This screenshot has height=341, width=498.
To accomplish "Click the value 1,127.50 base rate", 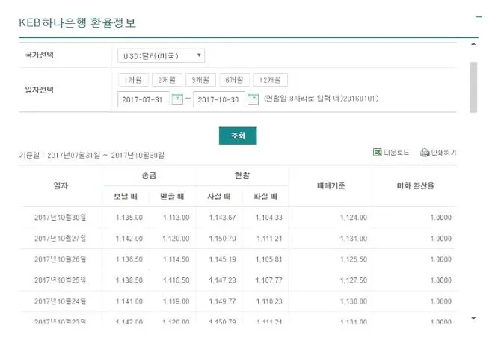I will coord(354,280).
